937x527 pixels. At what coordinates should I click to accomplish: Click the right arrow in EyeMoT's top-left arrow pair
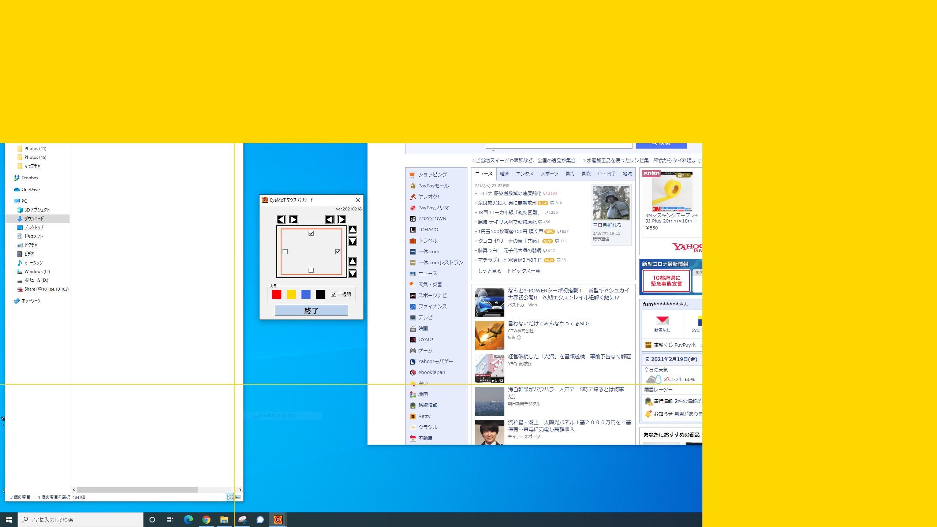click(x=293, y=220)
